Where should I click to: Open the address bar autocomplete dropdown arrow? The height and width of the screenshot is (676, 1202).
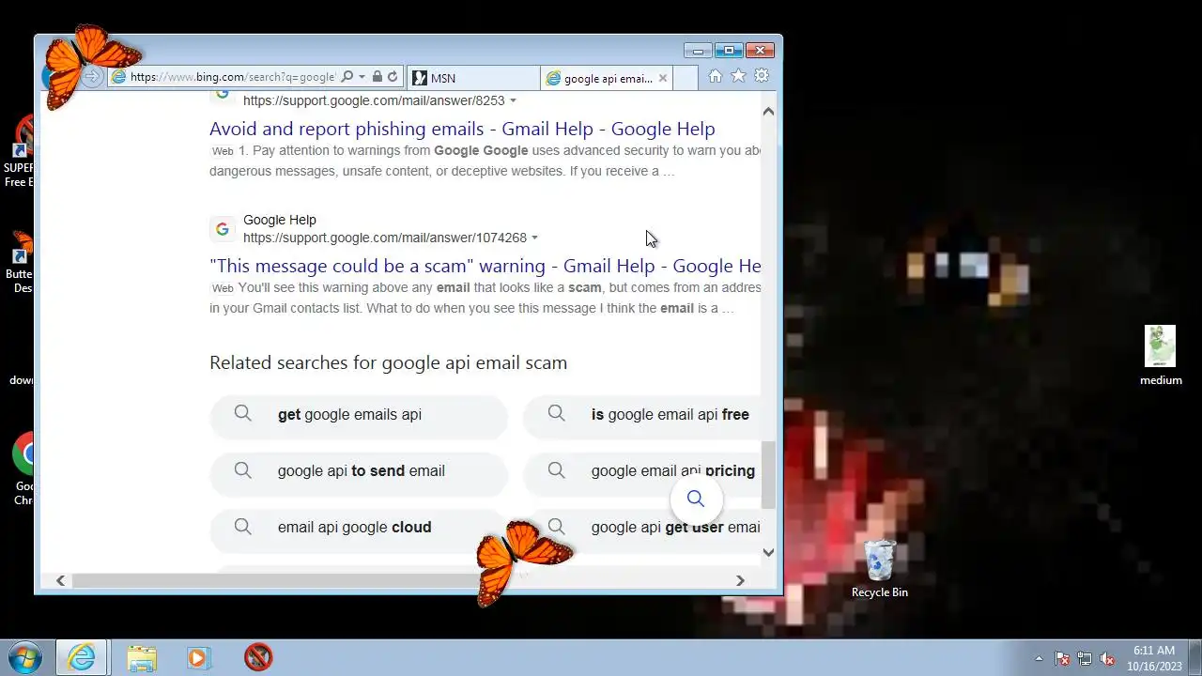[362, 77]
